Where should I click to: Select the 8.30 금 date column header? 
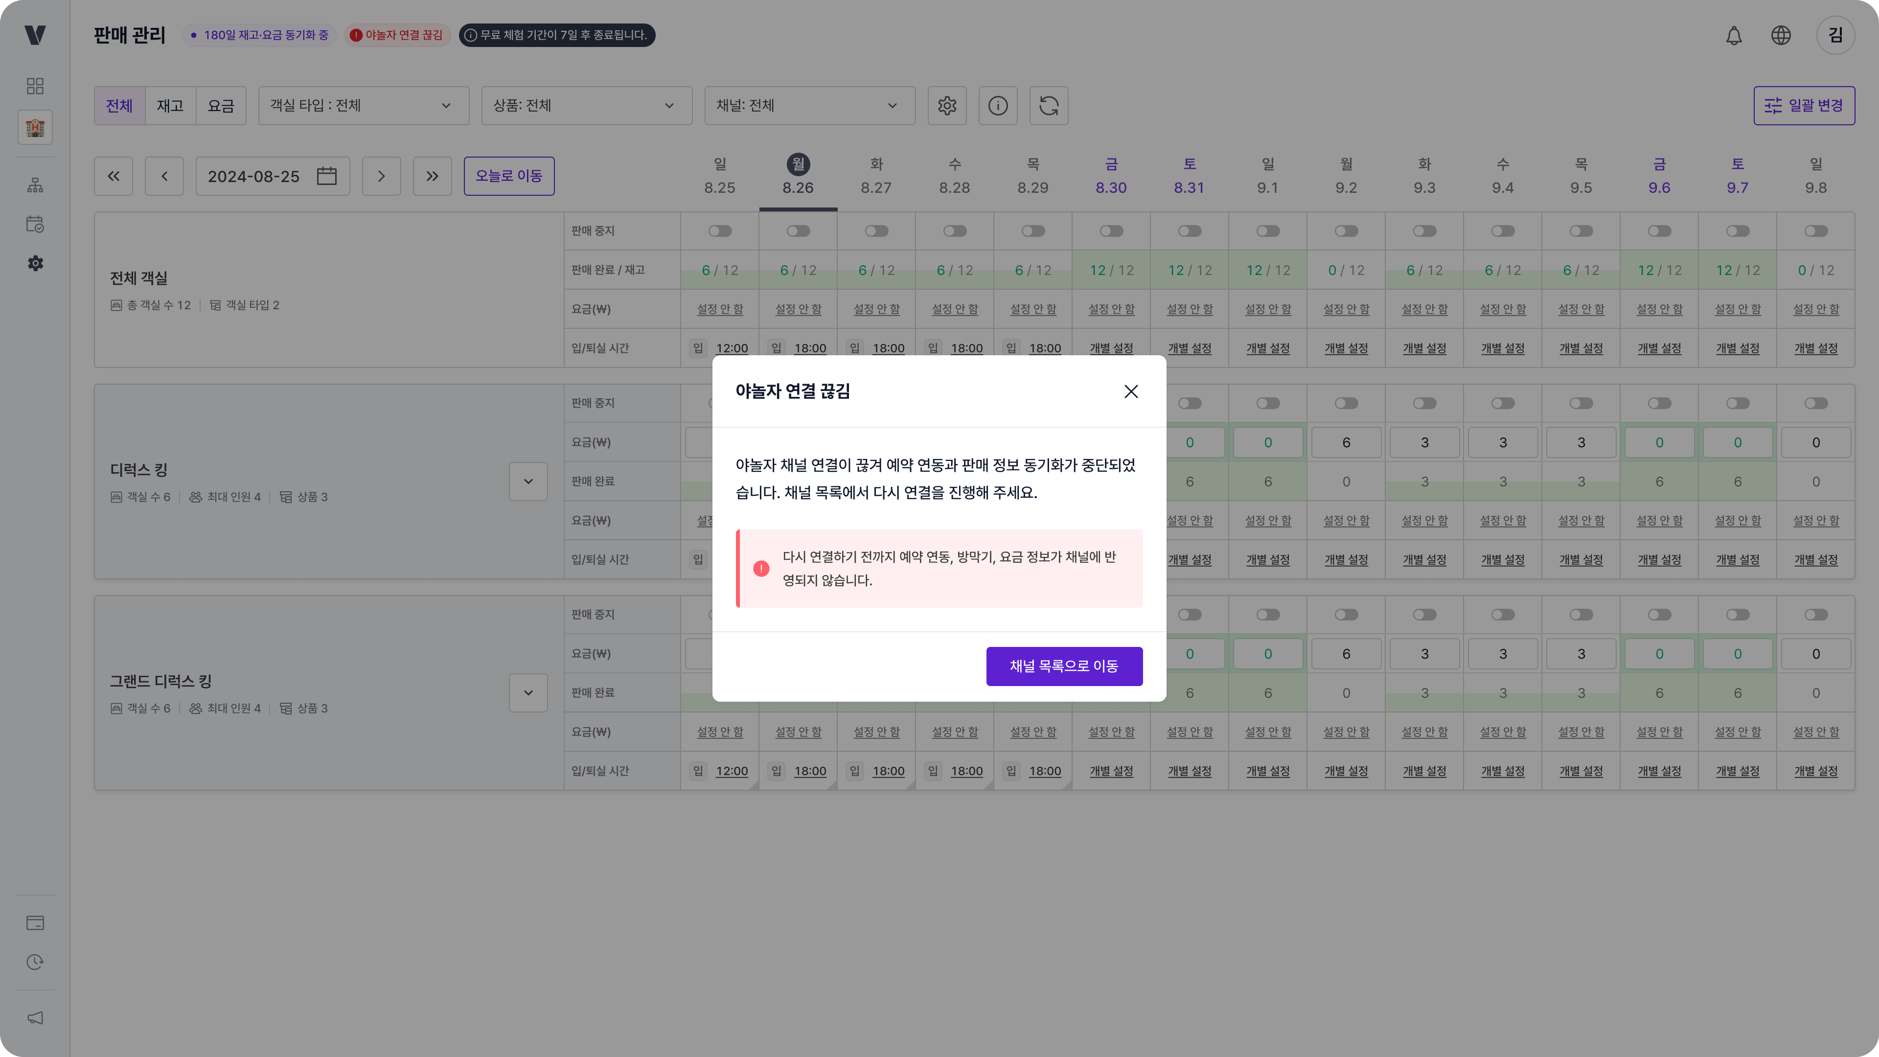pos(1111,176)
